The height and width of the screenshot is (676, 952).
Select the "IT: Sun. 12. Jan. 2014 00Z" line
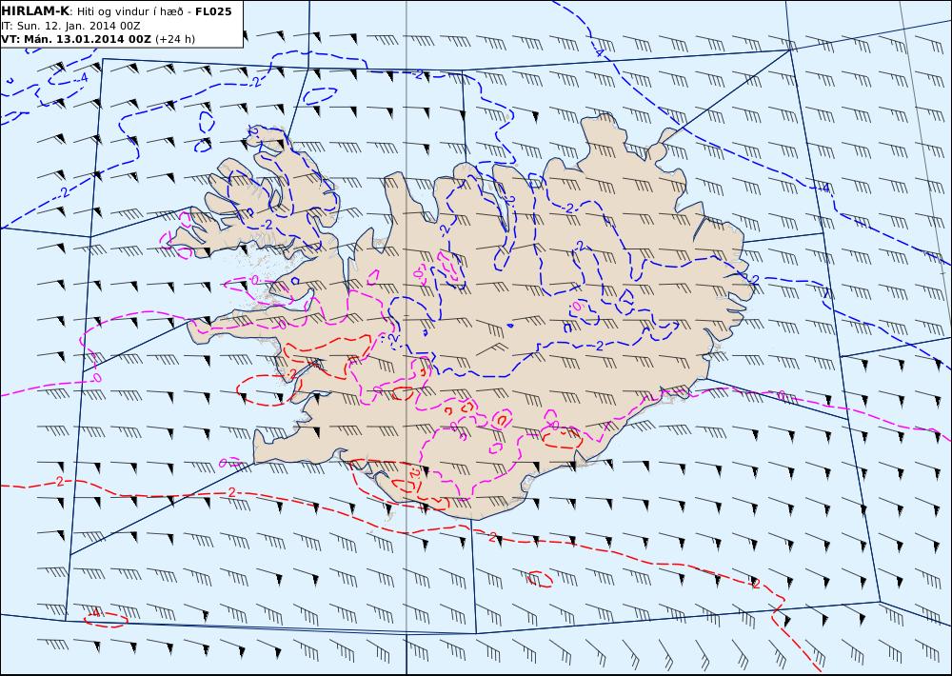pos(71,26)
